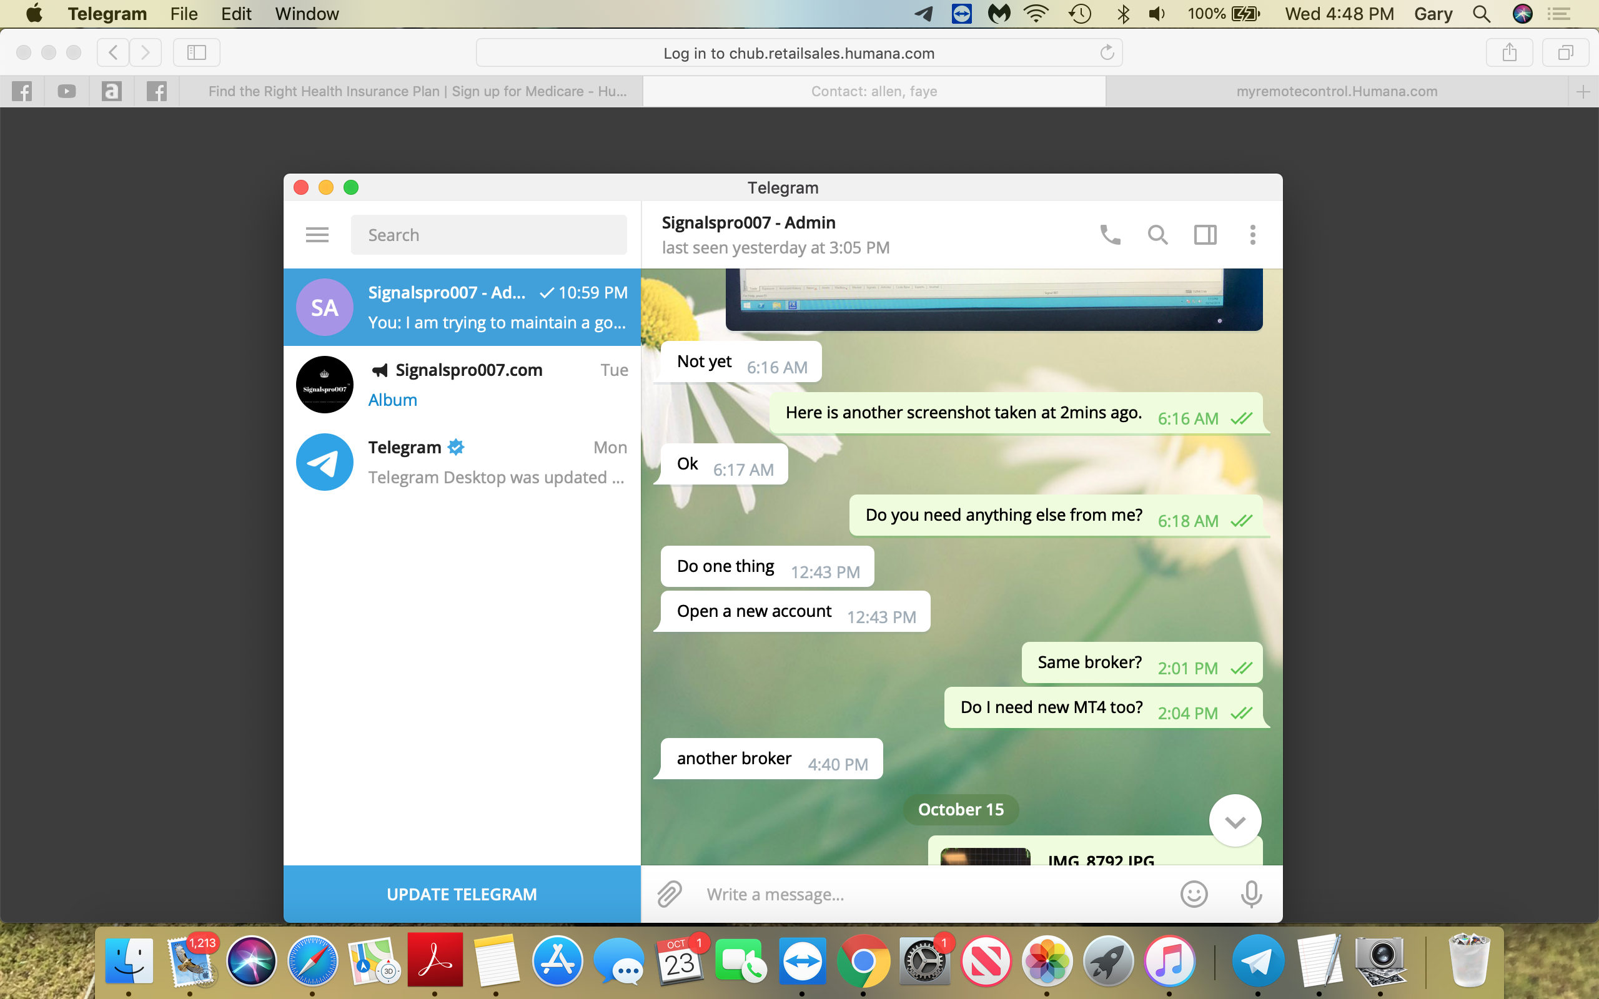This screenshot has width=1599, height=999.
Task: Open the screenshot photo in chat
Action: pyautogui.click(x=994, y=299)
